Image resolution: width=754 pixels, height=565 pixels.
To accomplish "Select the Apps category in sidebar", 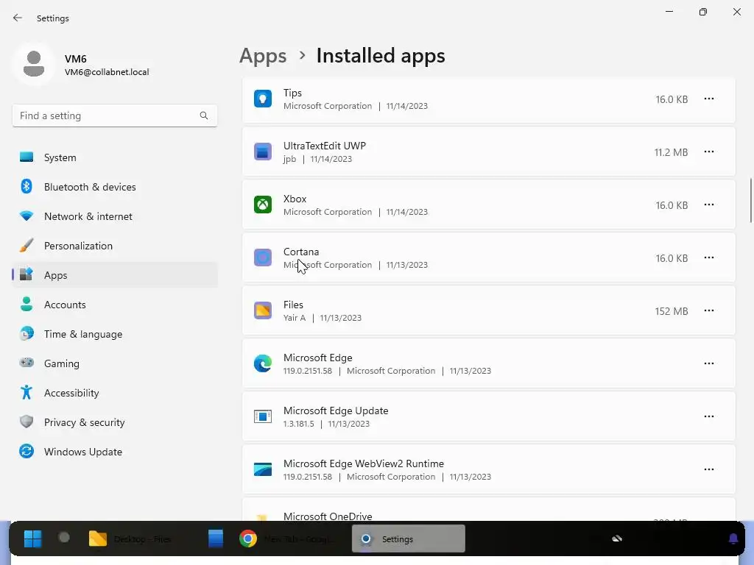I will coord(115,275).
